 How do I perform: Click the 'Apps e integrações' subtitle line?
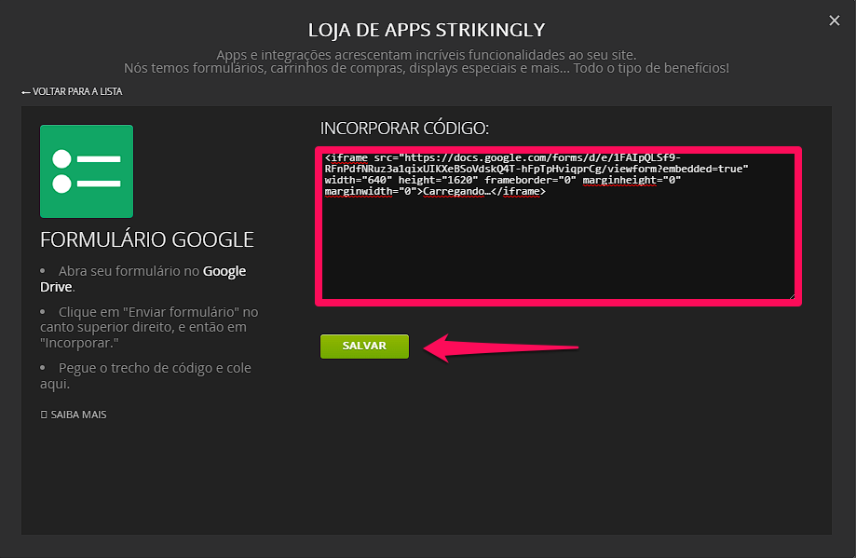coord(427,55)
